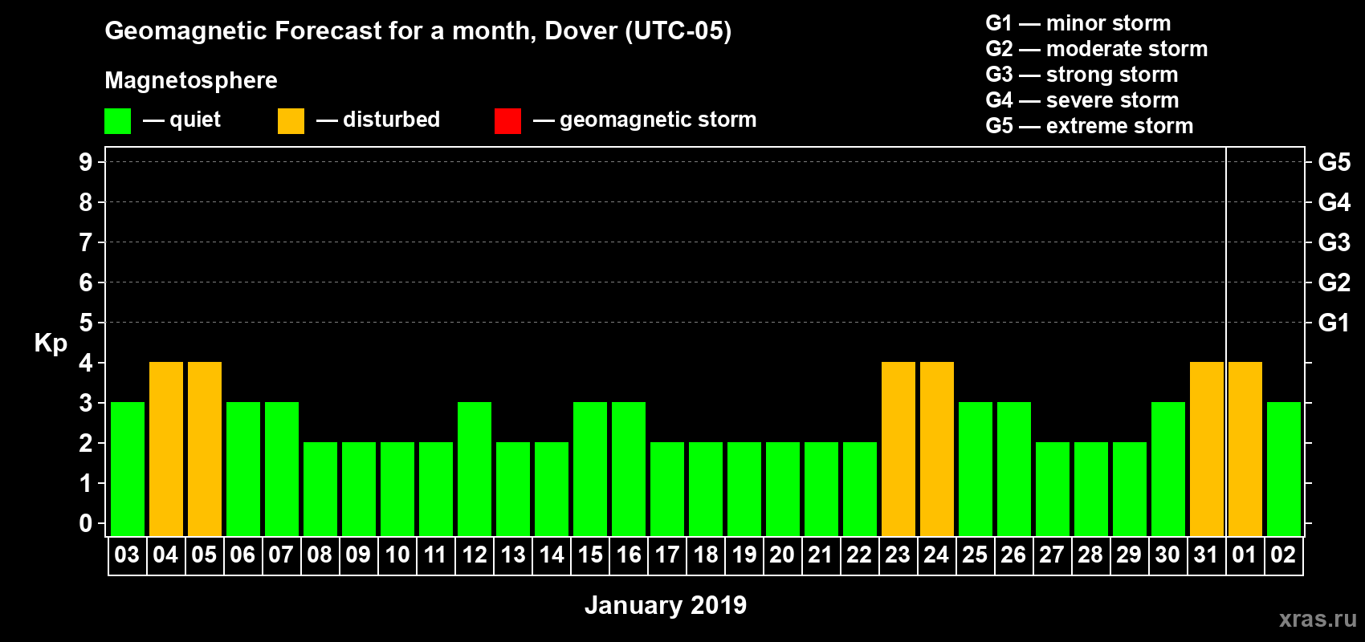1365x642 pixels.
Task: Click the green bar above day 08
Action: tap(320, 490)
